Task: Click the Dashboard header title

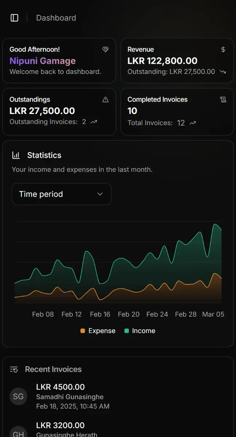Action: coord(56,18)
